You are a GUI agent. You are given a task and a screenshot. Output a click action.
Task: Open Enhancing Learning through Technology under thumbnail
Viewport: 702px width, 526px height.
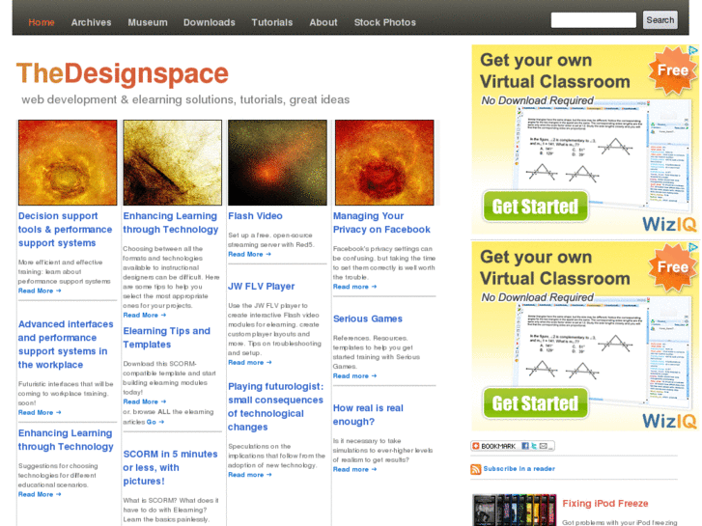click(x=171, y=223)
